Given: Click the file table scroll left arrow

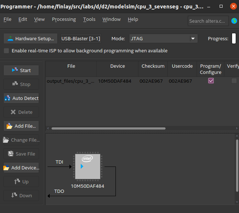Looking at the screenshot, I should click(48, 128).
